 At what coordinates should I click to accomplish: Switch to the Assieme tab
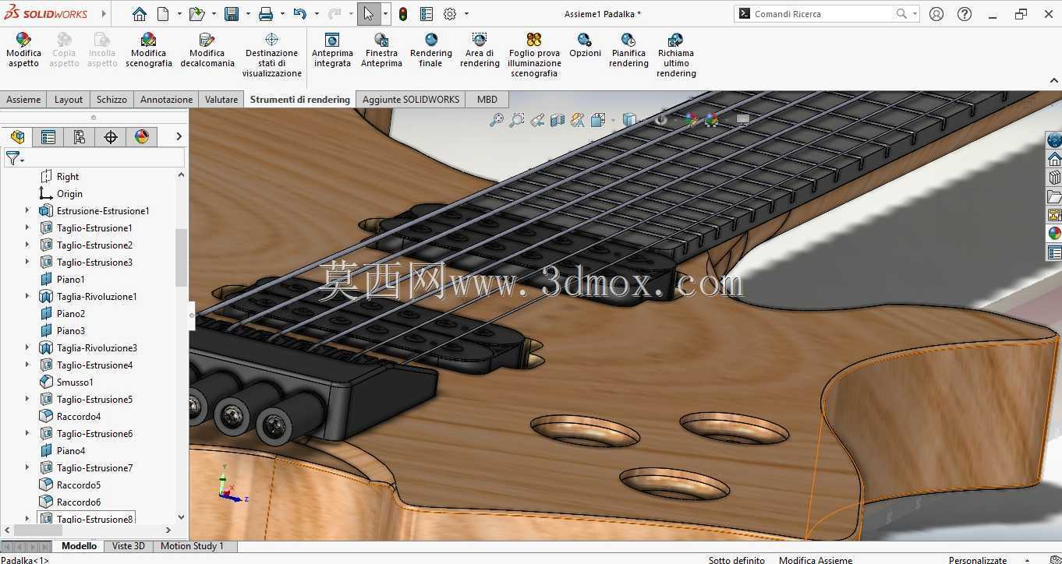point(23,100)
